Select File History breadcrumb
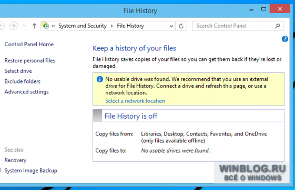 (130, 26)
